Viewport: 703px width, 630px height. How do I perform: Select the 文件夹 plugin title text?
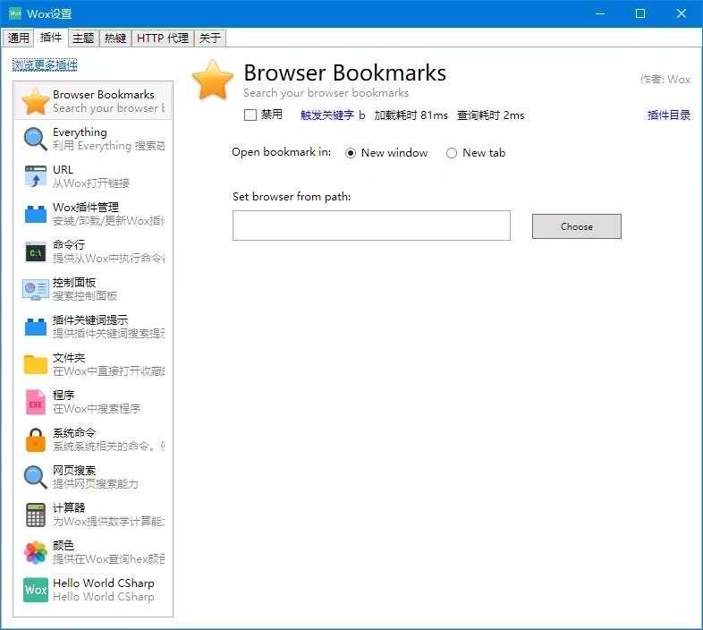tap(69, 357)
